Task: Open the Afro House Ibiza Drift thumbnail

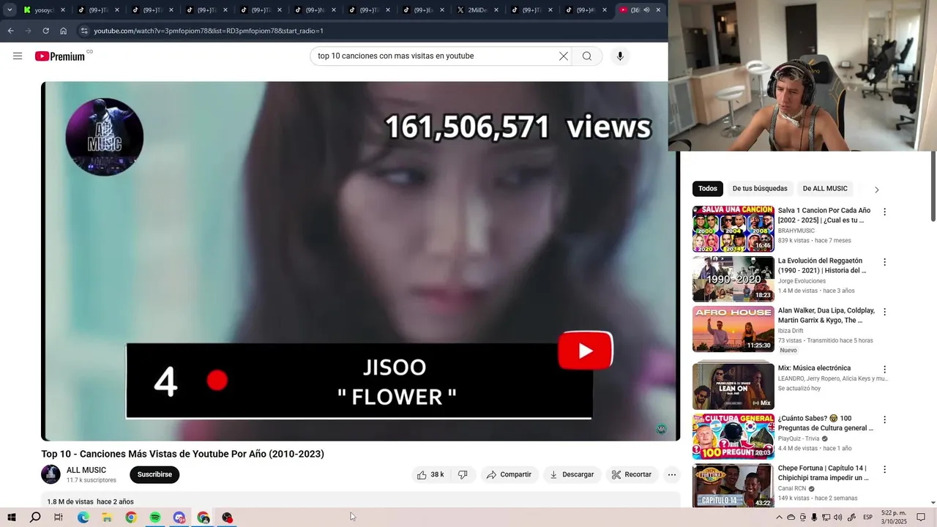Action: [733, 329]
